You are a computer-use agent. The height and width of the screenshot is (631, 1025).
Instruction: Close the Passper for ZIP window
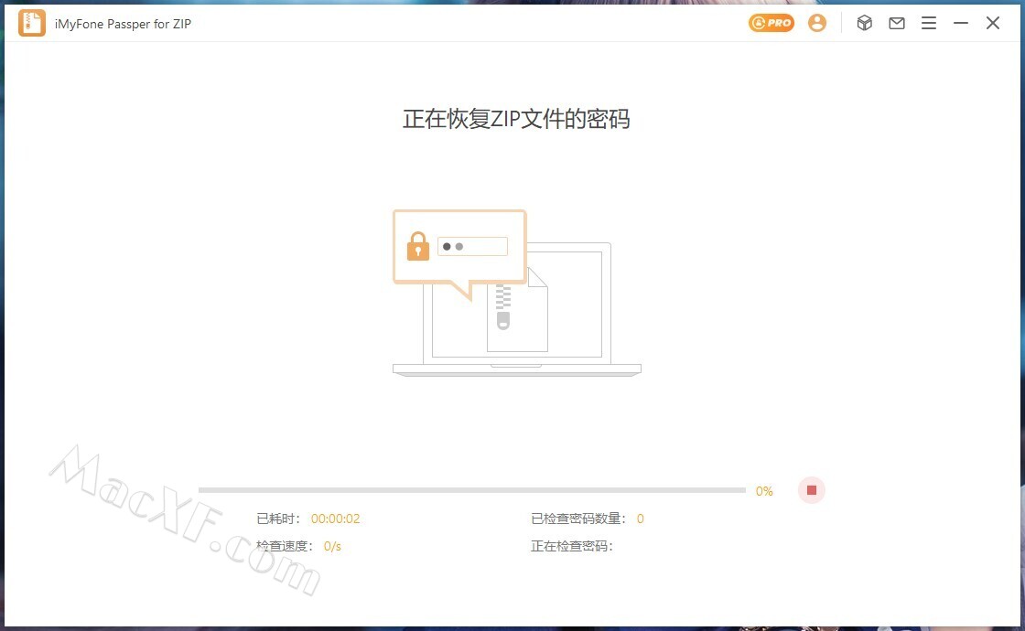point(993,23)
